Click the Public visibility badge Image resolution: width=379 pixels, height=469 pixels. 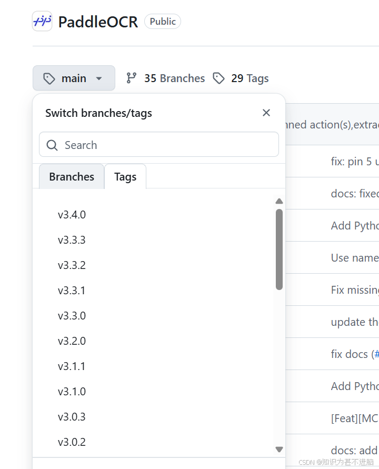pyautogui.click(x=163, y=22)
